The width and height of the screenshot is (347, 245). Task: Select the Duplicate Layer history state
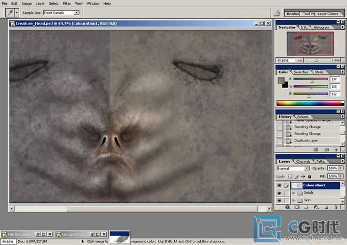pos(311,140)
